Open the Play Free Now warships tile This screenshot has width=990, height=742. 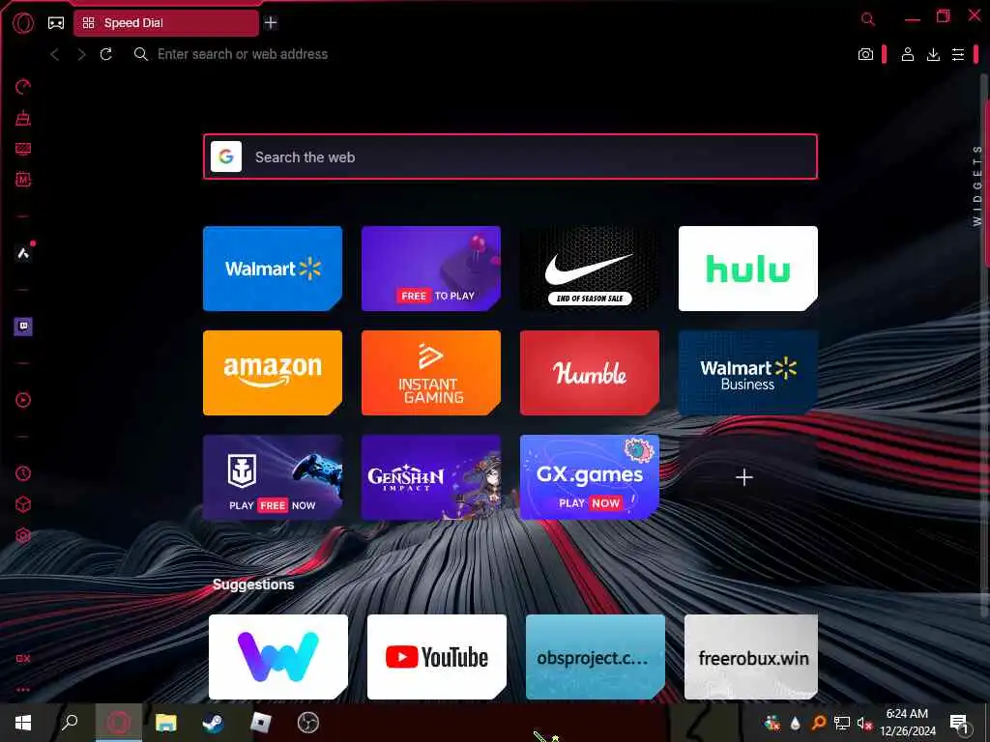273,477
